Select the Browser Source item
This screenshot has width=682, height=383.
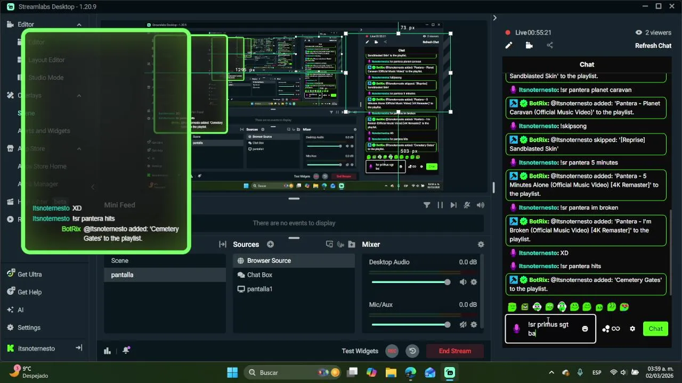294,261
